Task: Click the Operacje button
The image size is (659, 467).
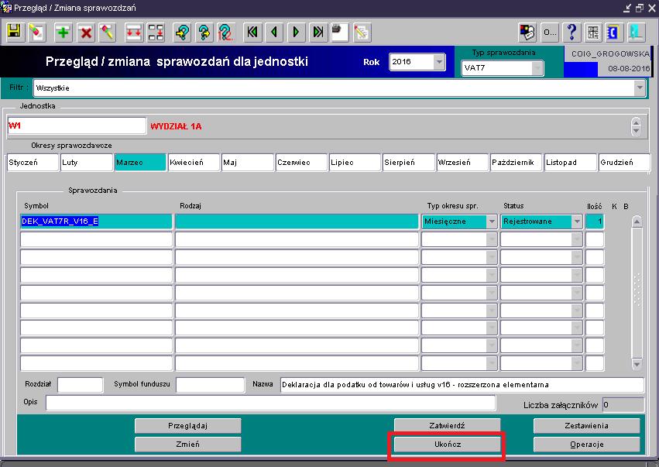Action: tap(587, 445)
